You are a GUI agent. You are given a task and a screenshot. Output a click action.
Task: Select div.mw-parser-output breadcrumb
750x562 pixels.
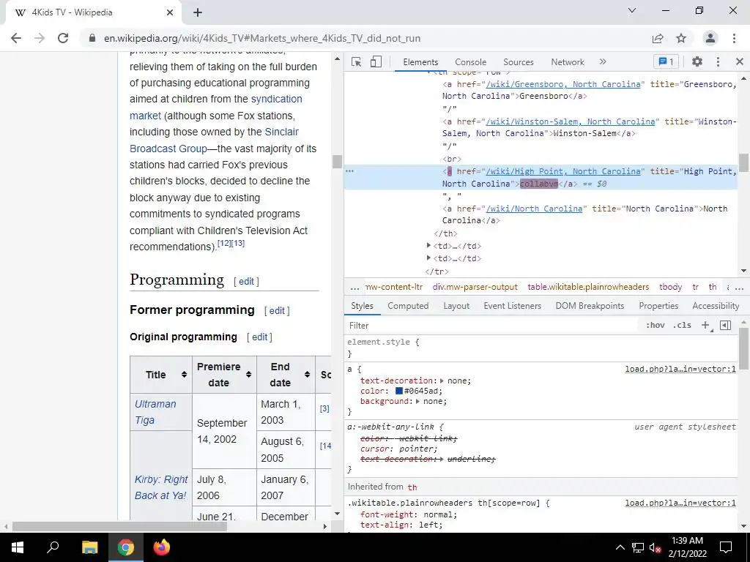[475, 287]
